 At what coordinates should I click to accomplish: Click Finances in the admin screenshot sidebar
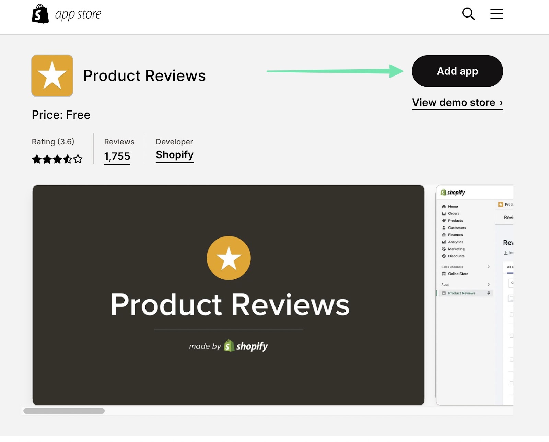tap(455, 235)
